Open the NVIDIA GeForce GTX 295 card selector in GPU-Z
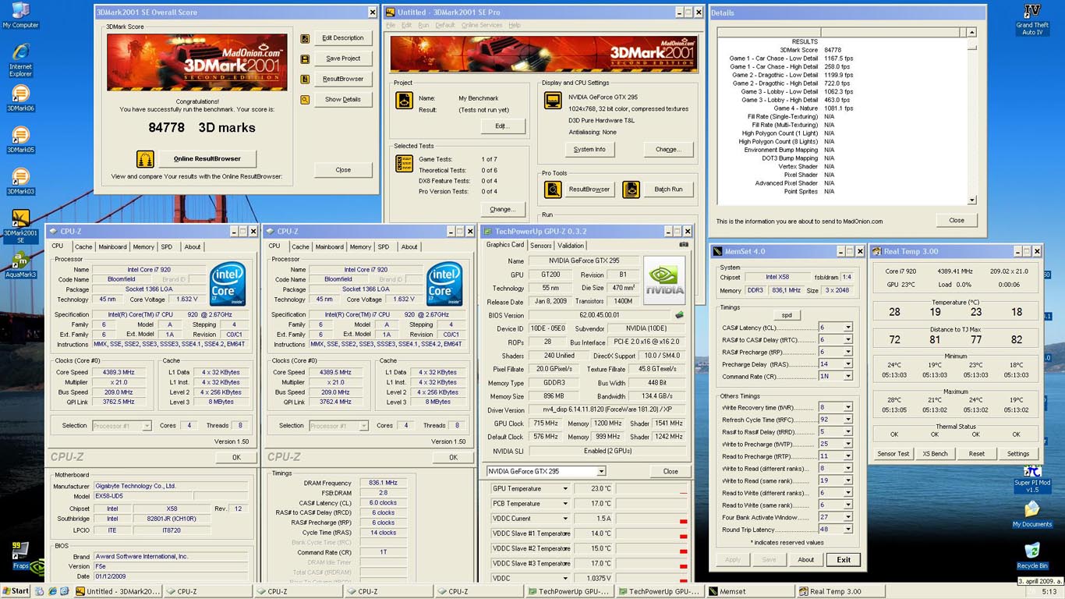The image size is (1065, 599). pos(601,472)
